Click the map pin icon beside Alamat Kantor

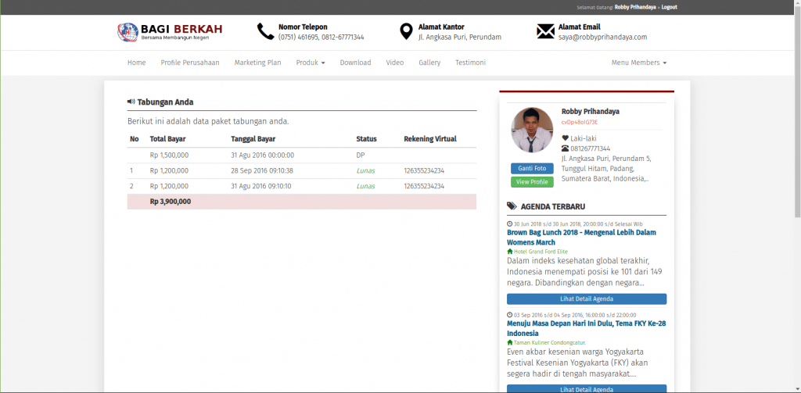click(x=406, y=32)
